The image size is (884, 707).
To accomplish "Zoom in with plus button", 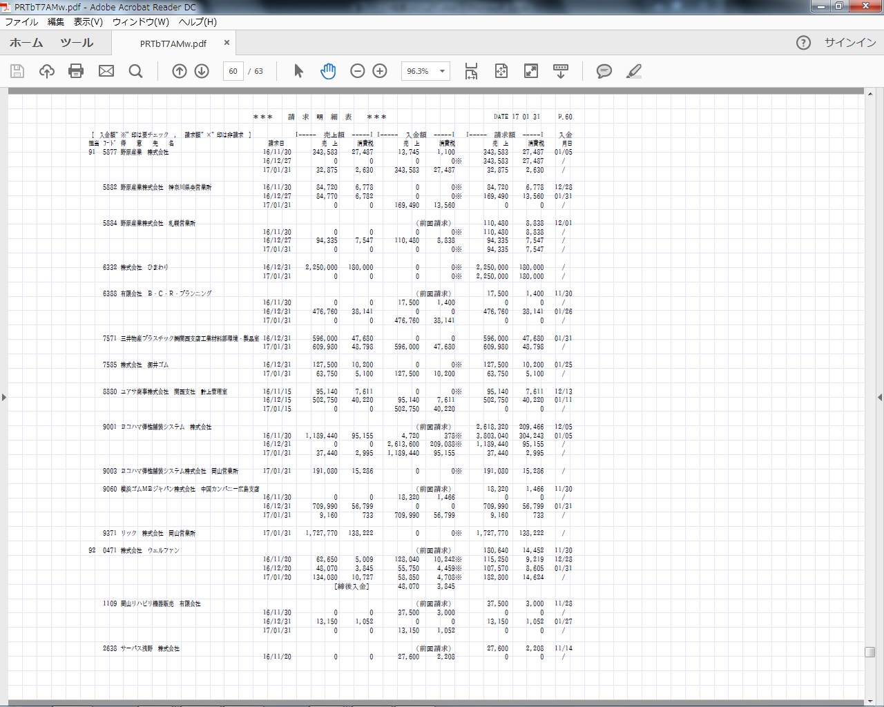I will point(380,71).
